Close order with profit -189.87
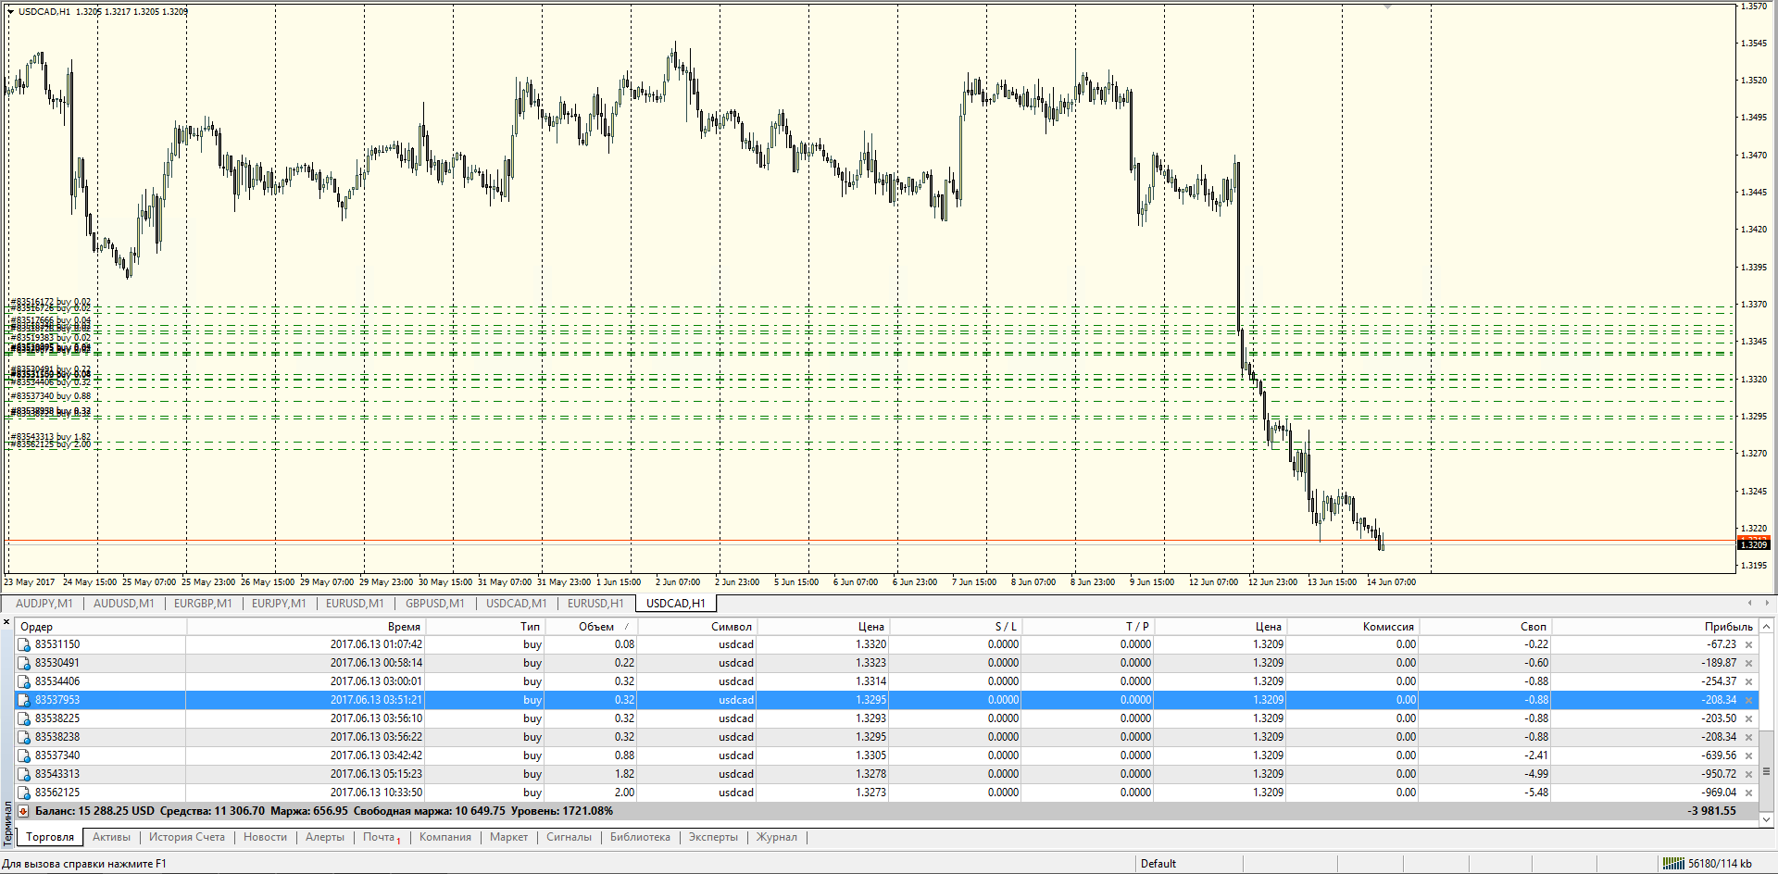This screenshot has width=1778, height=874. pos(1748,664)
